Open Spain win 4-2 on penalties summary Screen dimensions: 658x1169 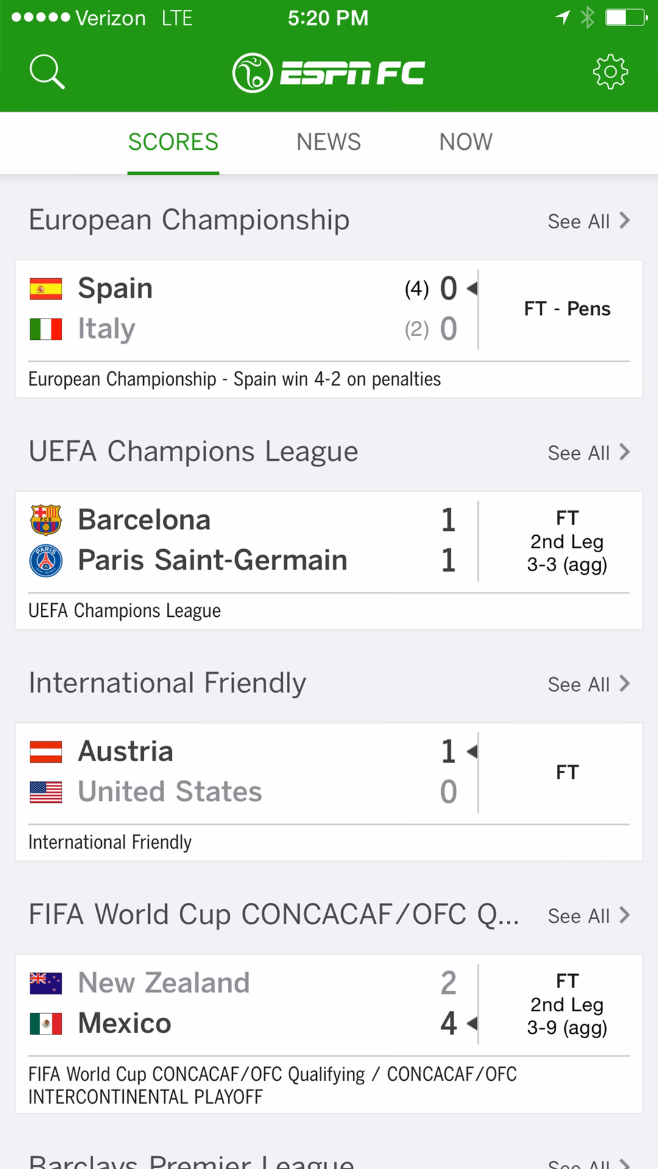pyautogui.click(x=235, y=379)
